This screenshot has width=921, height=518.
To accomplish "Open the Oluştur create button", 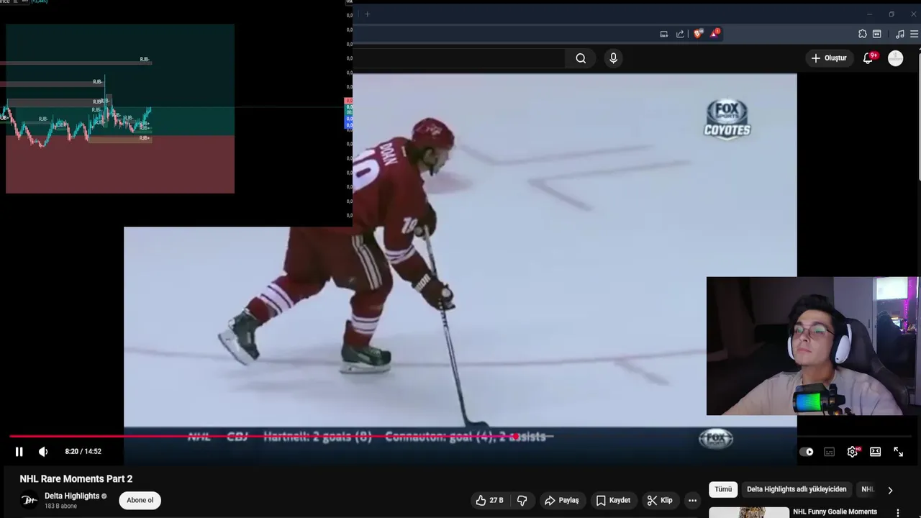I will [830, 58].
